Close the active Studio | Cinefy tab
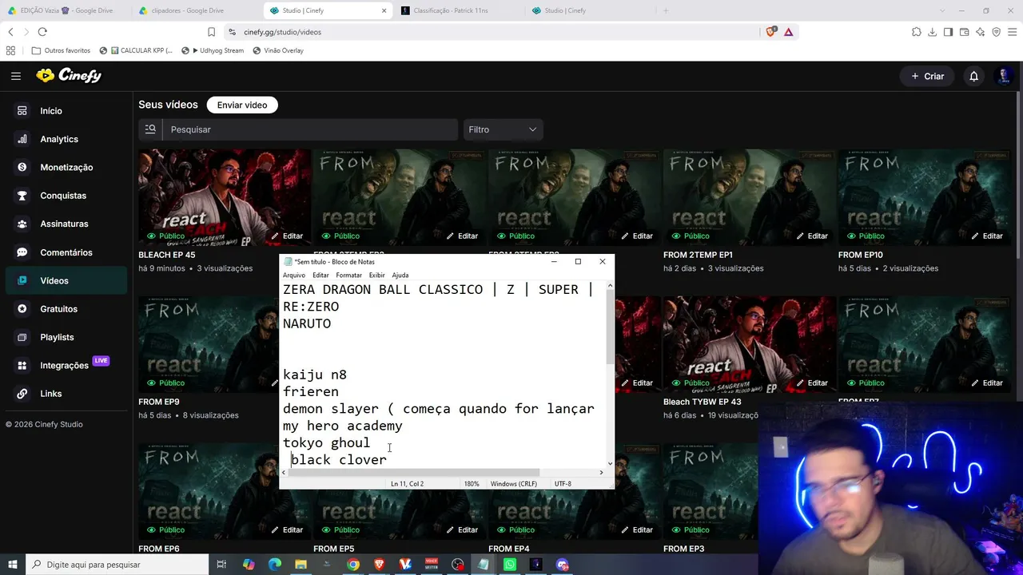Viewport: 1023px width, 575px height. 384,10
